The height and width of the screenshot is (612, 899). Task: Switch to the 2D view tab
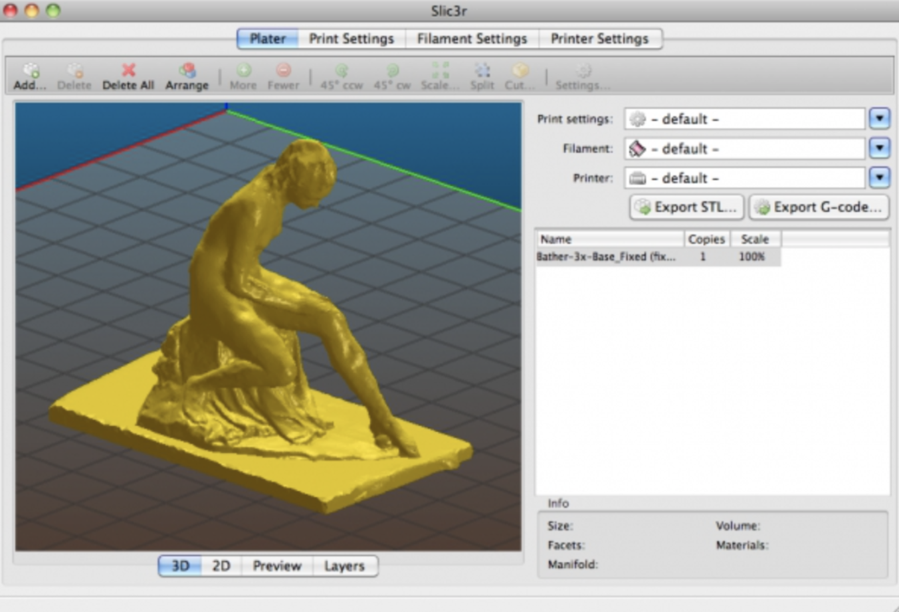[x=221, y=566]
